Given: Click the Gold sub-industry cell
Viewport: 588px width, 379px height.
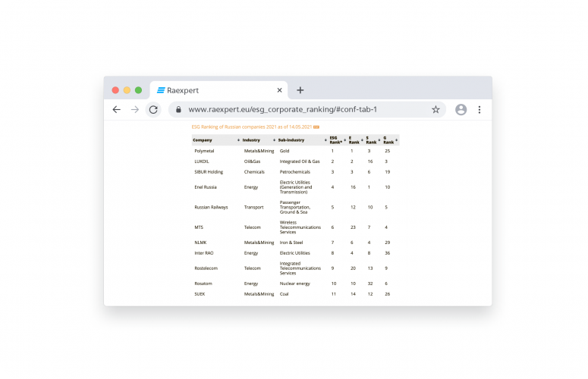Looking at the screenshot, I should (285, 151).
